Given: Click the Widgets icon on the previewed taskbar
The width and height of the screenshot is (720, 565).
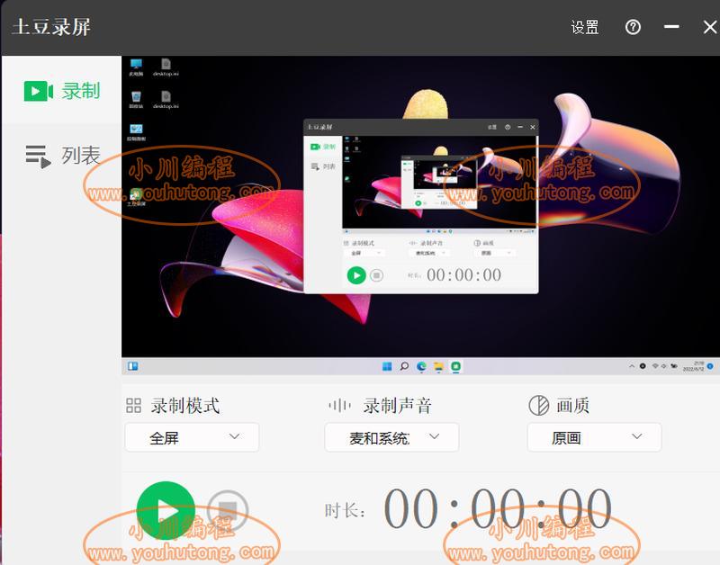Looking at the screenshot, I should (132, 366).
